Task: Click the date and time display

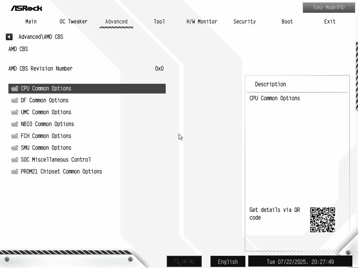Action: point(300,261)
